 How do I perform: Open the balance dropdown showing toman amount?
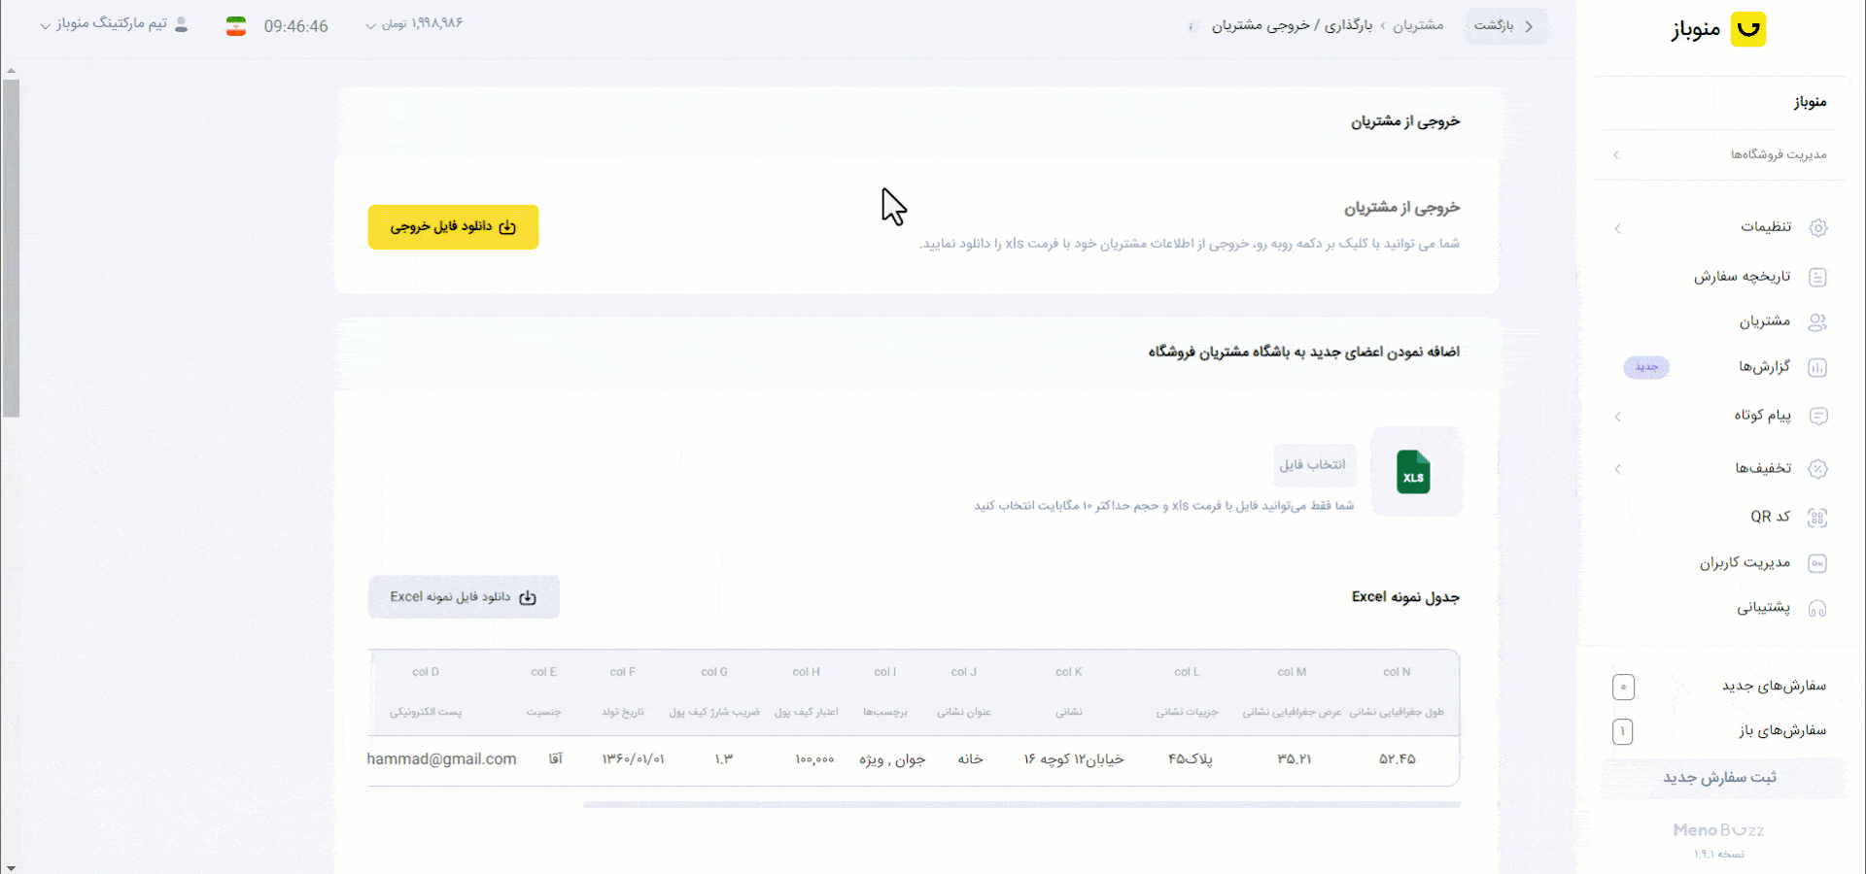point(414,24)
